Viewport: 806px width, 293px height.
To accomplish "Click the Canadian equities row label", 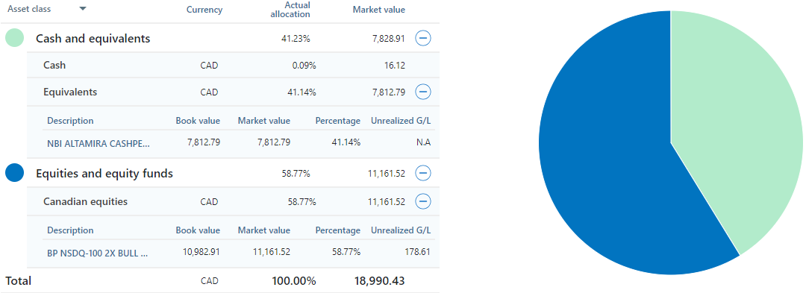I will [85, 201].
